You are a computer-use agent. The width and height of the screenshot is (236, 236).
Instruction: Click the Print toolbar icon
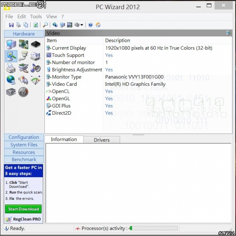coord(18,25)
